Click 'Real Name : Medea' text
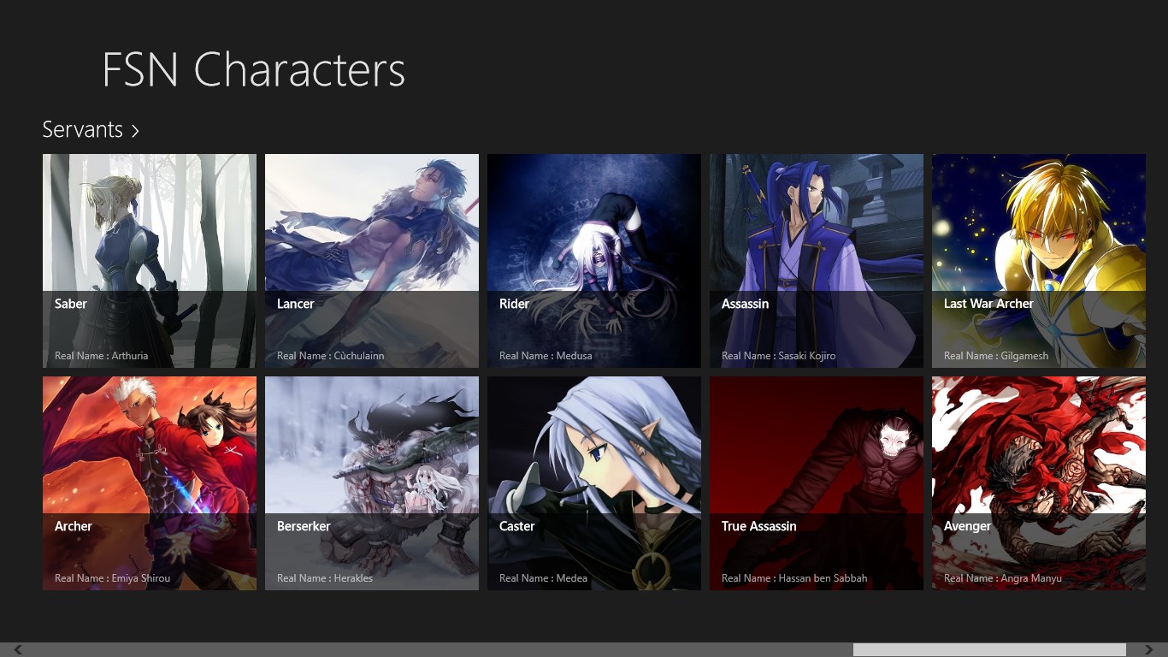 tap(543, 578)
